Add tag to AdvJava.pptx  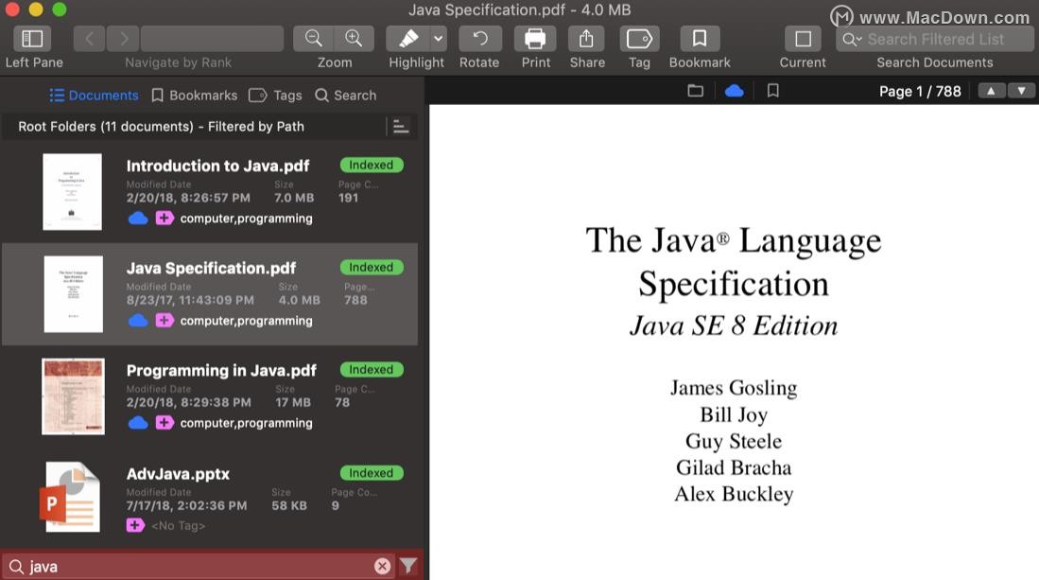(x=135, y=526)
